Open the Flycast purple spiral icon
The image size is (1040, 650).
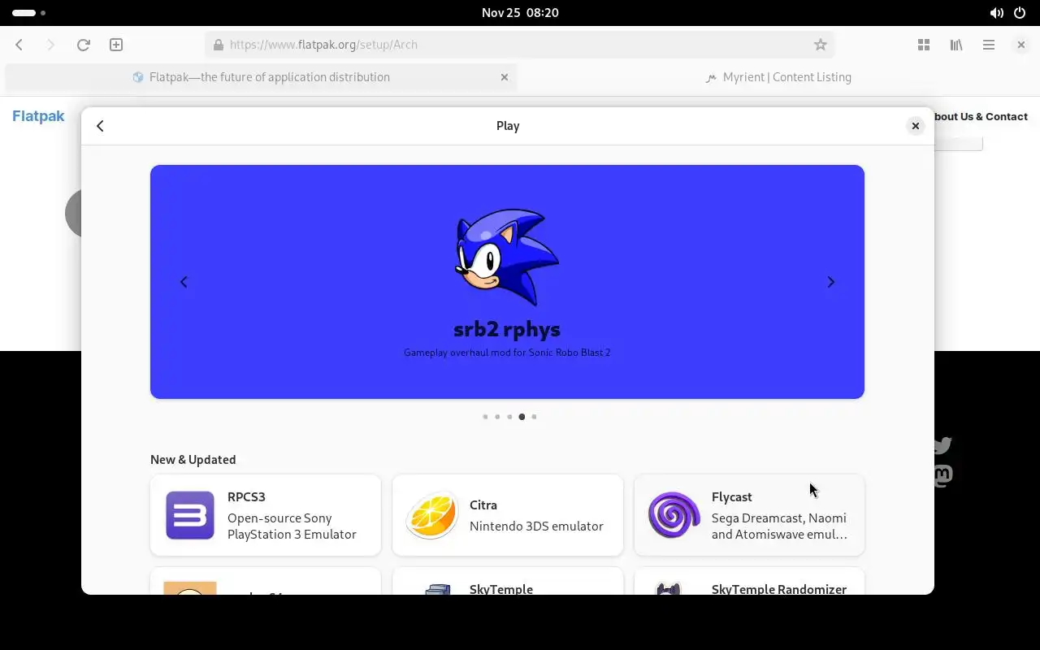674,515
